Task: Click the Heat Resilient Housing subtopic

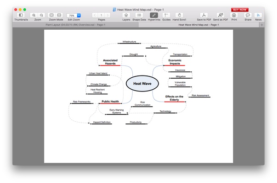Action: [x=97, y=91]
